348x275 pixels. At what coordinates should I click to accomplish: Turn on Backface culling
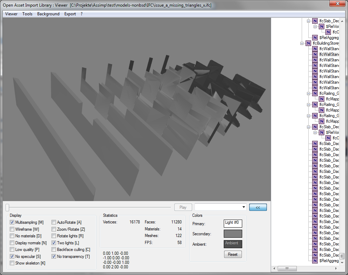point(54,250)
